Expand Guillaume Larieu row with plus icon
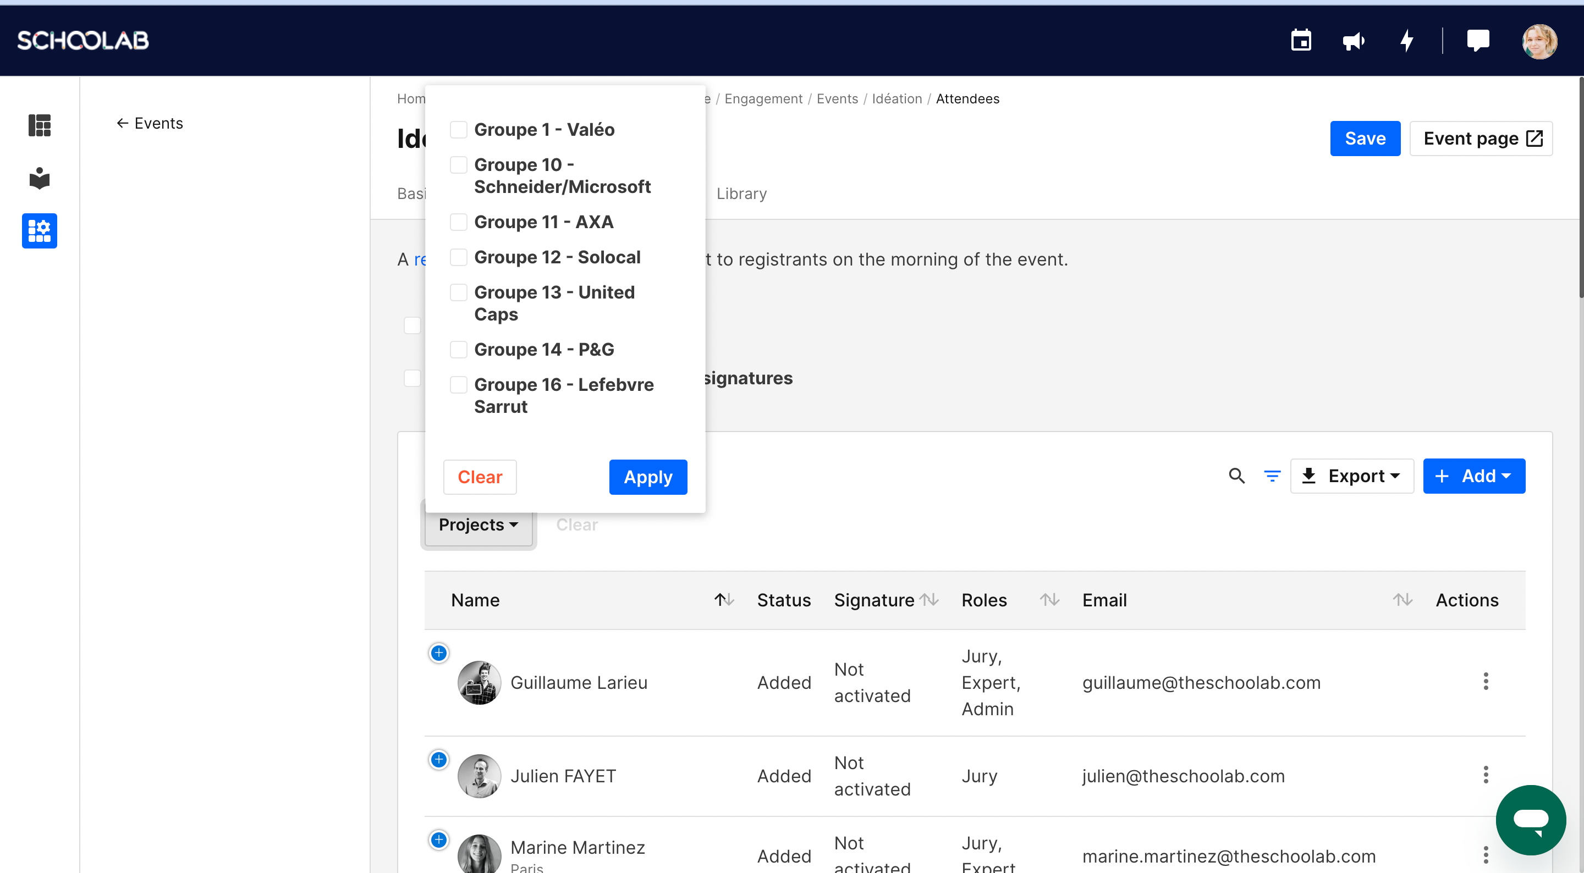 tap(438, 653)
